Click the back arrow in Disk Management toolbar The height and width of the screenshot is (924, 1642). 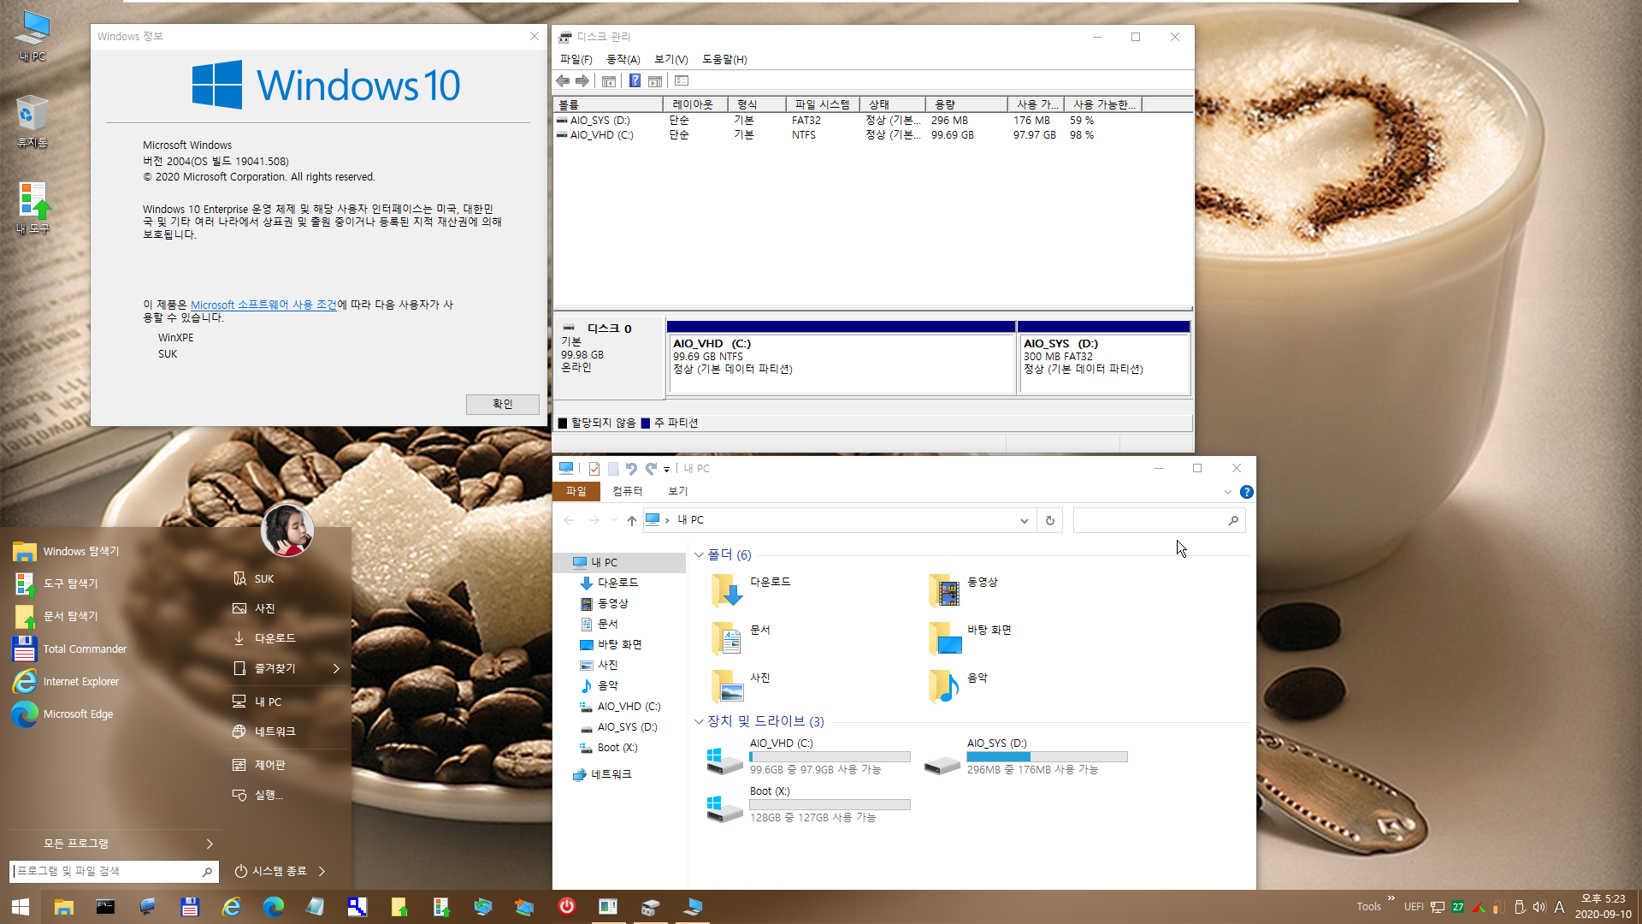563,80
